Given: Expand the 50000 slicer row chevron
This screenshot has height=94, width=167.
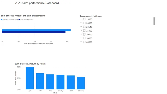Looking at the screenshot, I should point(81,38).
